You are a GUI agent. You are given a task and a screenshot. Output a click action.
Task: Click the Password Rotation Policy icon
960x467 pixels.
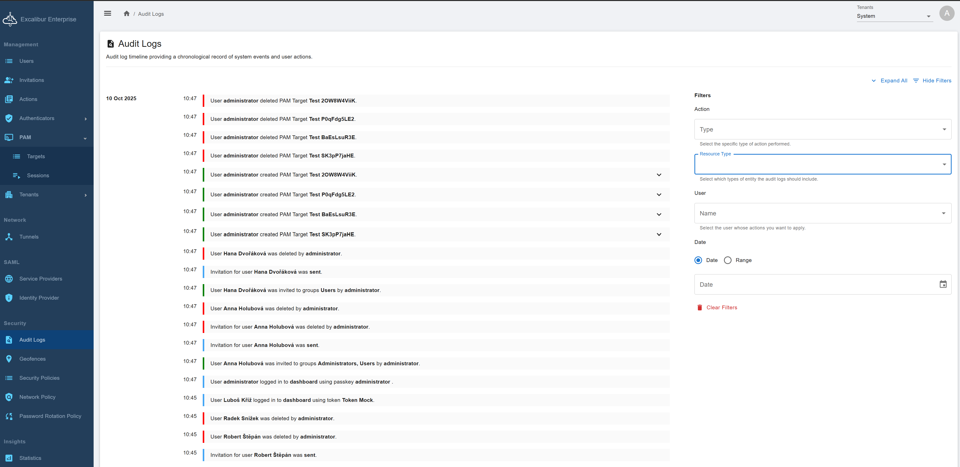click(9, 416)
